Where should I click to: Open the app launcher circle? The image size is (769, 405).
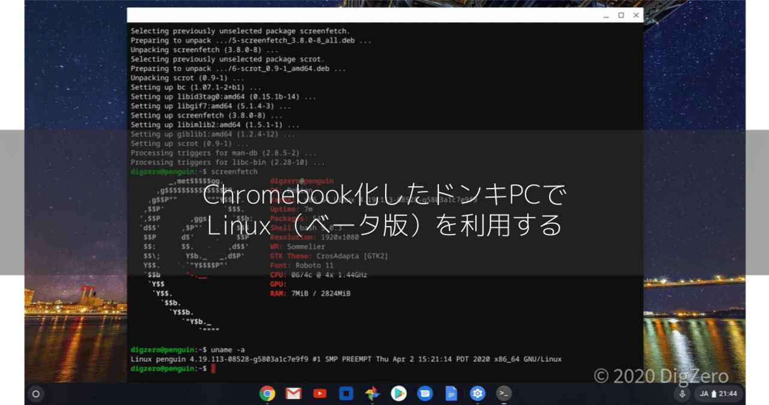(x=36, y=394)
